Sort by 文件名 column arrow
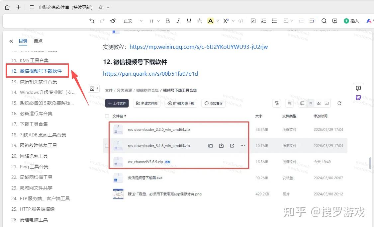This screenshot has width=374, height=227. click(125, 116)
